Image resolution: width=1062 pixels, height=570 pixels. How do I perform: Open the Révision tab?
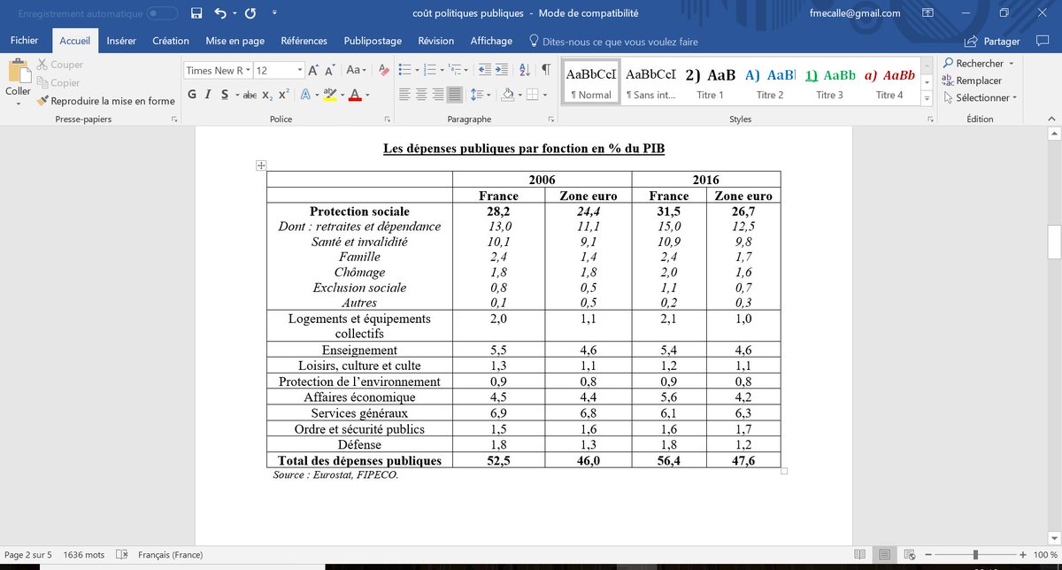tap(435, 41)
